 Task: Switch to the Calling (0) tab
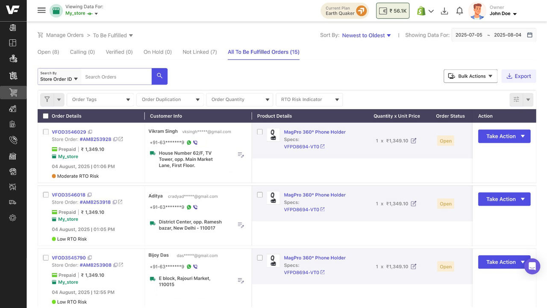click(82, 52)
